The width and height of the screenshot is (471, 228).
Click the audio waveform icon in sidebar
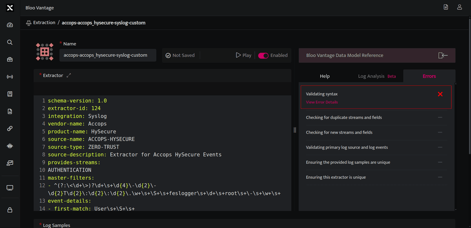[x=10, y=146]
